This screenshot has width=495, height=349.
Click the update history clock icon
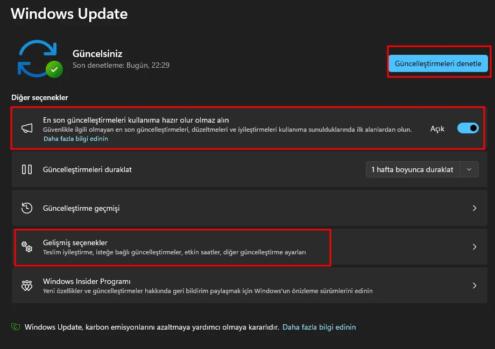click(27, 208)
